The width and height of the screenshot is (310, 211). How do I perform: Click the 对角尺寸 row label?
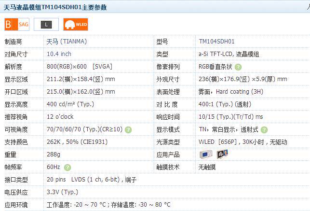click(16, 54)
